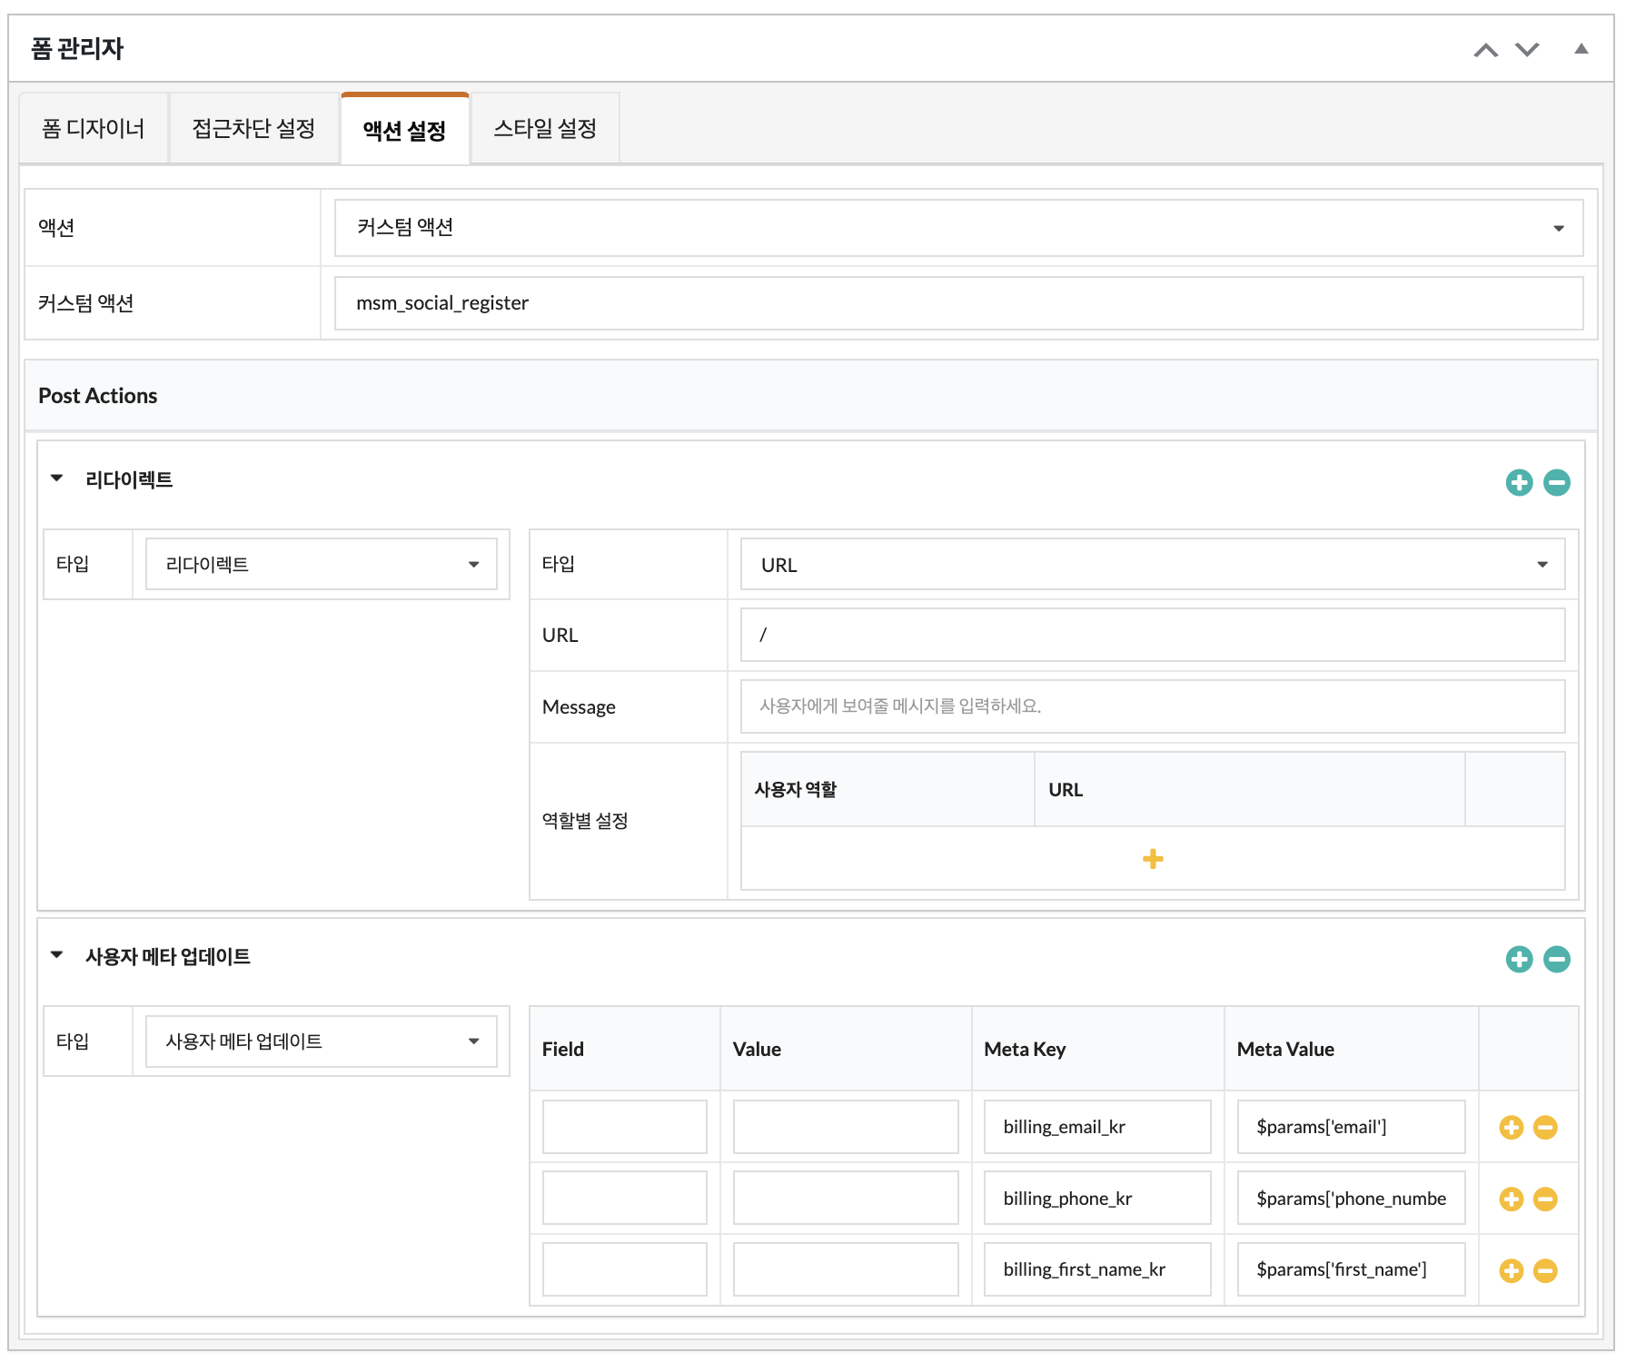
Task: Delete the billing_first_name_kr row
Action: click(x=1545, y=1271)
